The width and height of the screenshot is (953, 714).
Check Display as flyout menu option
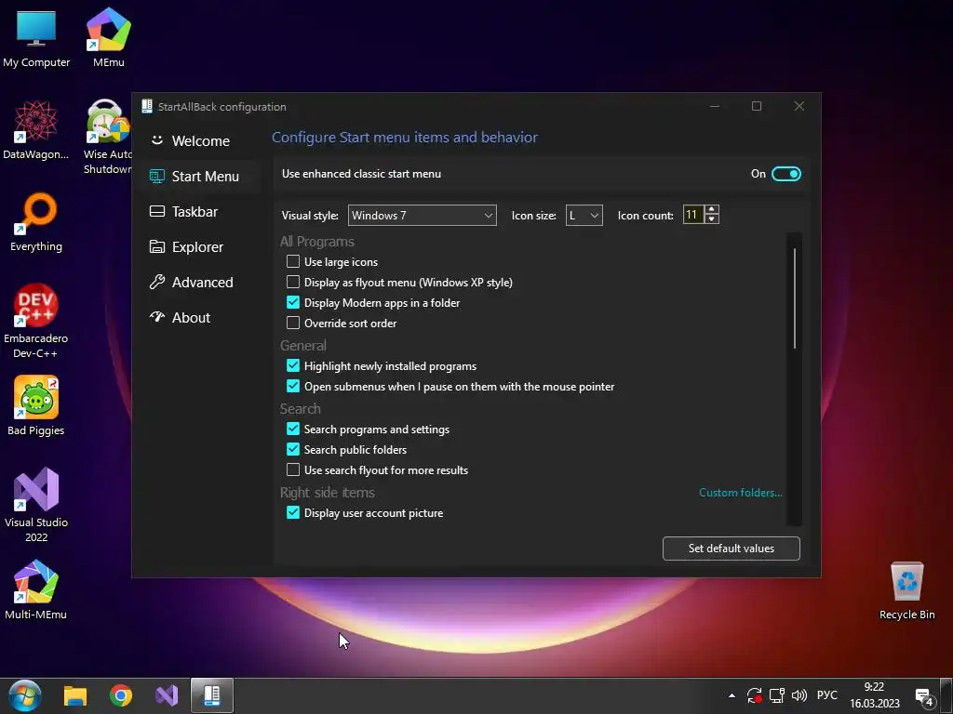pos(293,283)
